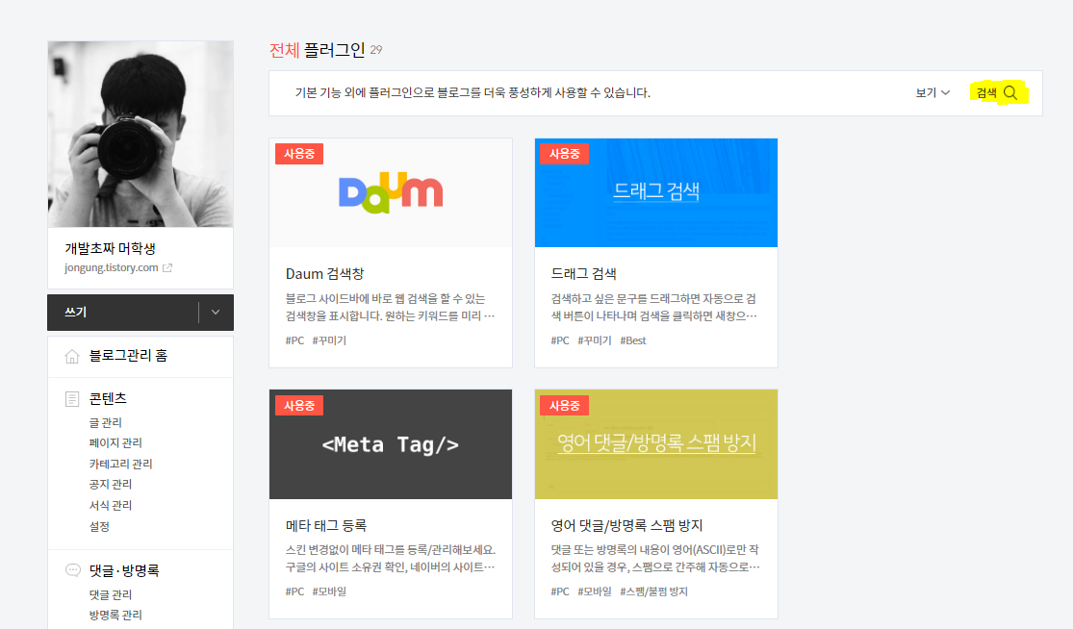Click the #PC tag on 드래그 검색
This screenshot has width=1073, height=629.
(560, 340)
